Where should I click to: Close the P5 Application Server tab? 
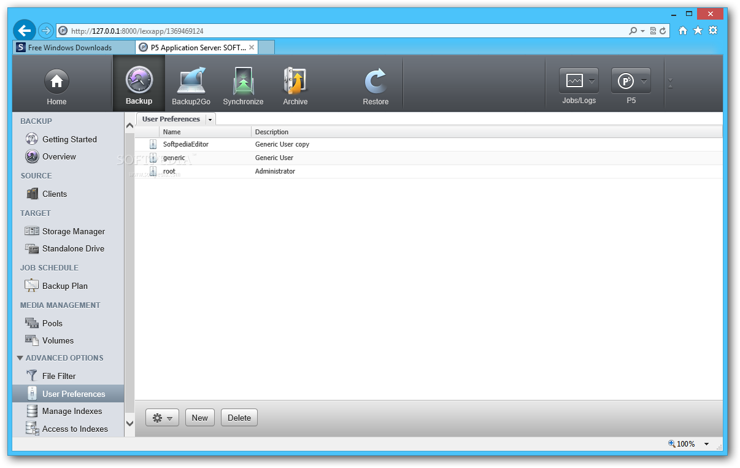point(252,47)
